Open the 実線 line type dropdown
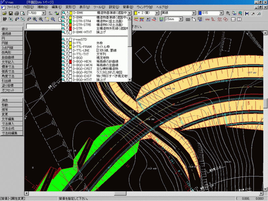This screenshot has width=268, height=201. [194, 13]
